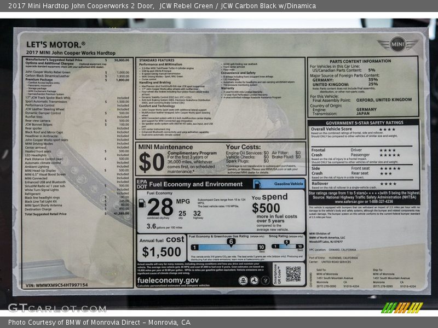Click the 'STANDARD FEATURES' heading
438x328 pixels.
pyautogui.click(x=157, y=60)
